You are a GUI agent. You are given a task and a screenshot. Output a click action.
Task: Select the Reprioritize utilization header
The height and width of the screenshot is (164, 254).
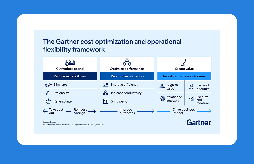[x=127, y=76]
